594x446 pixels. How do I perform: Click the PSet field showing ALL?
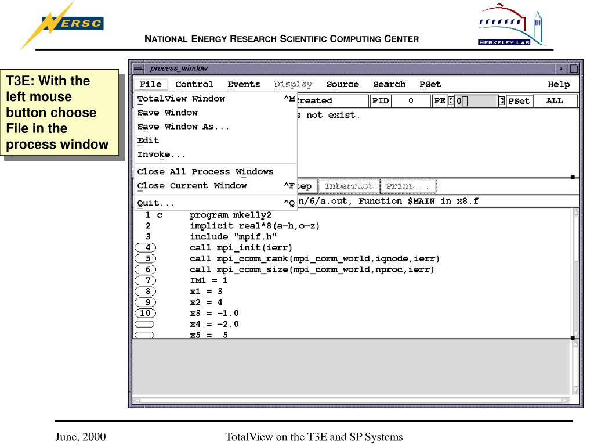coord(555,101)
